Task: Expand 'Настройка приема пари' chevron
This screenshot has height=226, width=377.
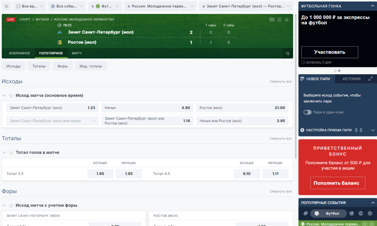Action: [373, 130]
